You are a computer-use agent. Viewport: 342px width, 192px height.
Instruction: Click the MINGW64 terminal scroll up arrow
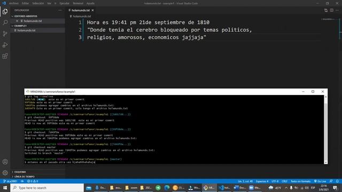pyautogui.click(x=325, y=97)
